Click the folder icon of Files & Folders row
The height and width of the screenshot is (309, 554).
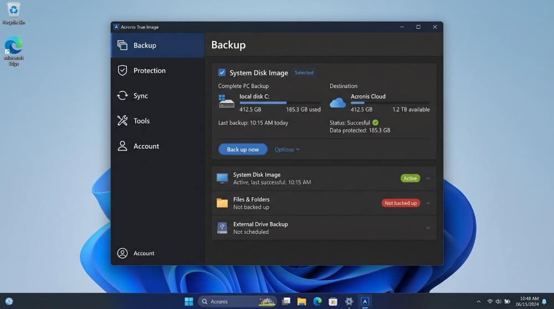[222, 203]
